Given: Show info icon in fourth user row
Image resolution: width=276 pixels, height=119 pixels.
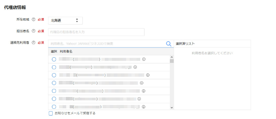Looking at the screenshot, I should click(142, 83).
